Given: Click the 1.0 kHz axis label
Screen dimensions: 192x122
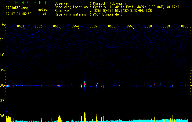Looking at the screenshot, I should [x=3, y=55].
